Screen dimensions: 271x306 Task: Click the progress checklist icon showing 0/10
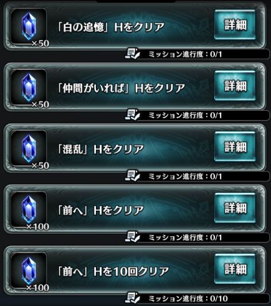coord(132,298)
